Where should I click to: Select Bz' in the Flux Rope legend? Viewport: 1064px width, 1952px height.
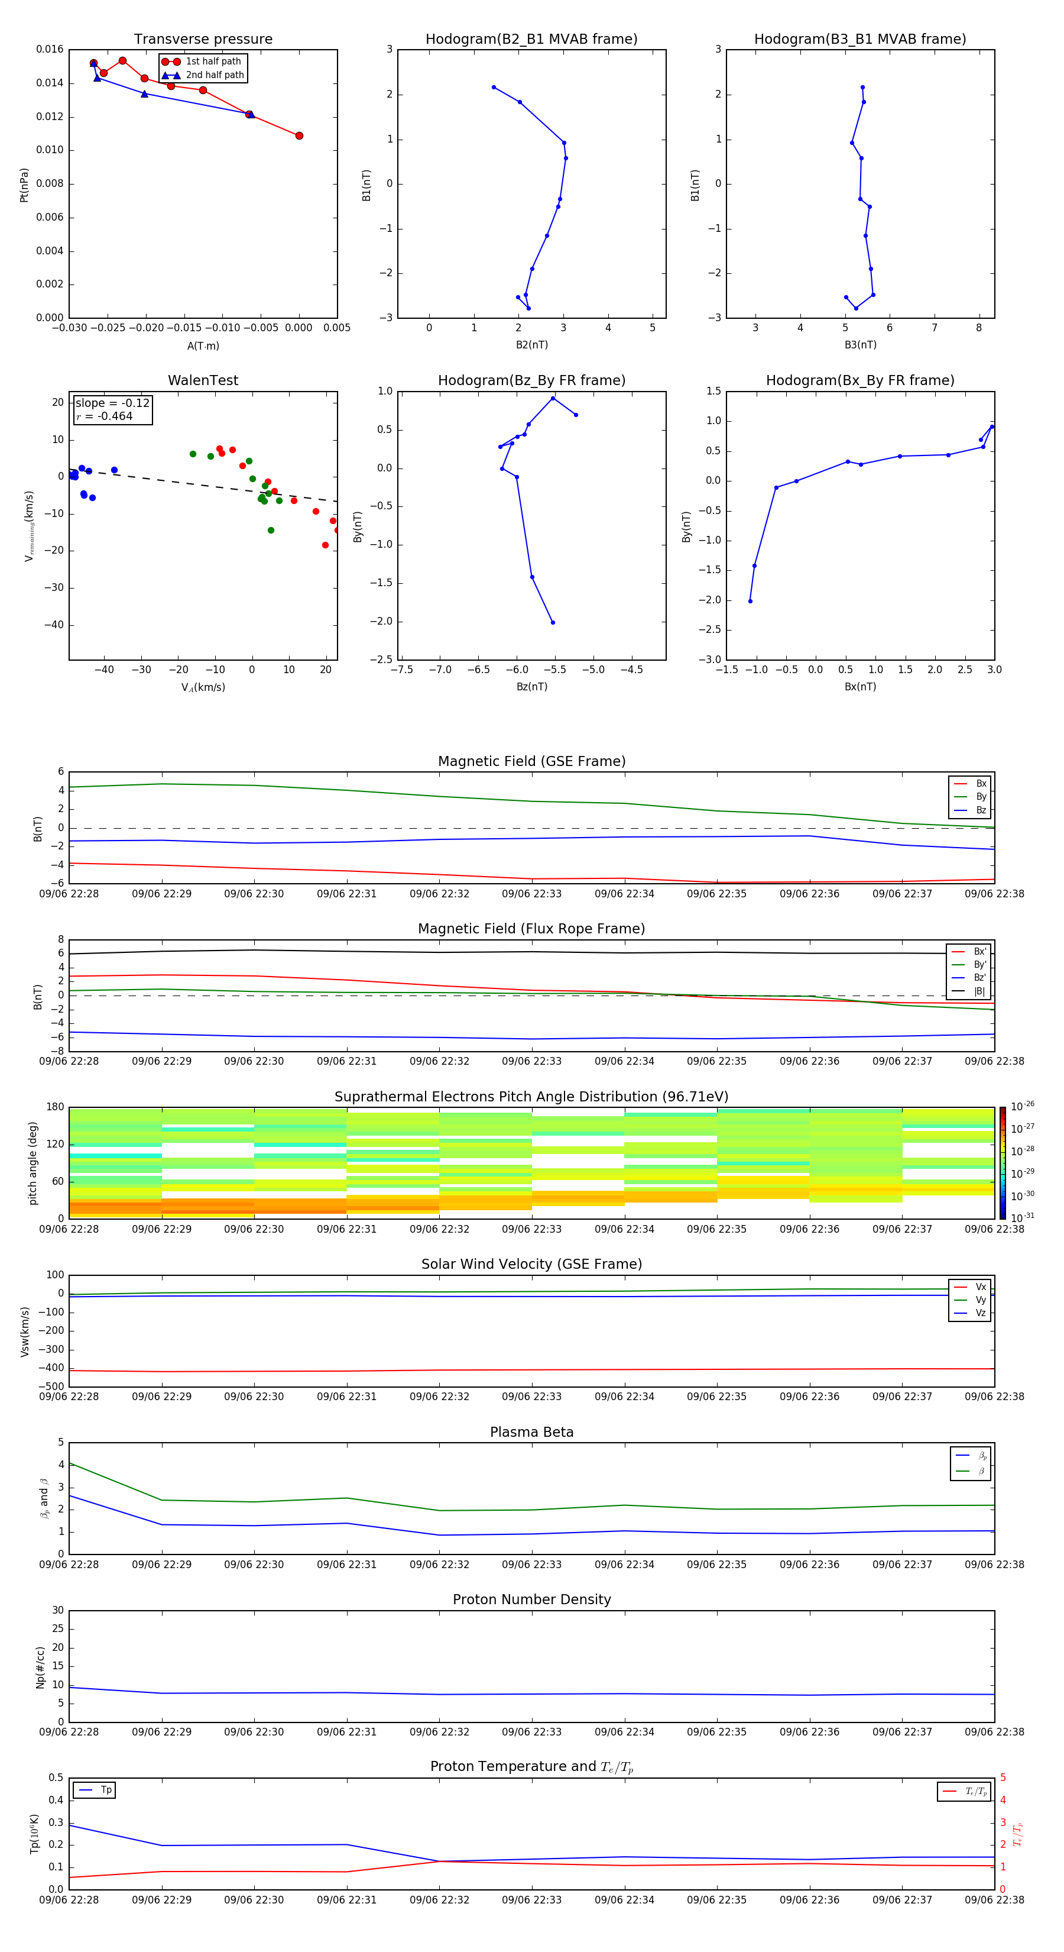[969, 978]
